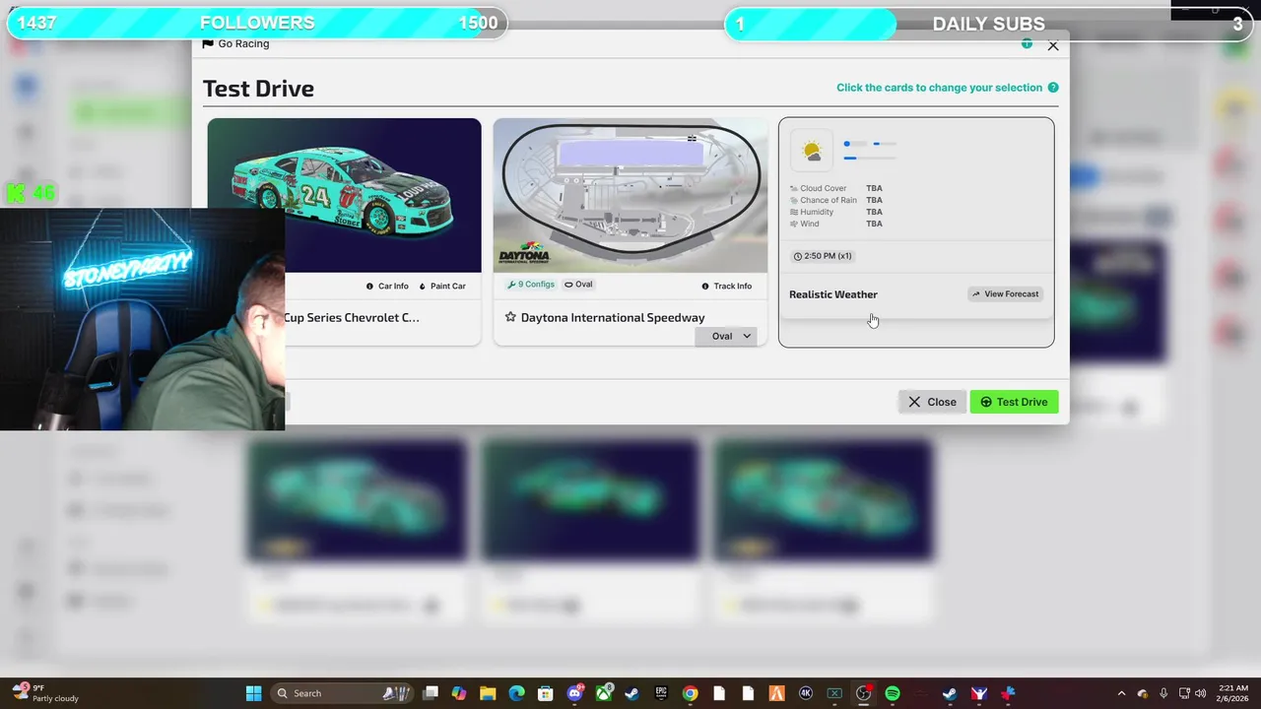Image resolution: width=1261 pixels, height=709 pixels.
Task: Open the Paint Car option
Action: 442,286
